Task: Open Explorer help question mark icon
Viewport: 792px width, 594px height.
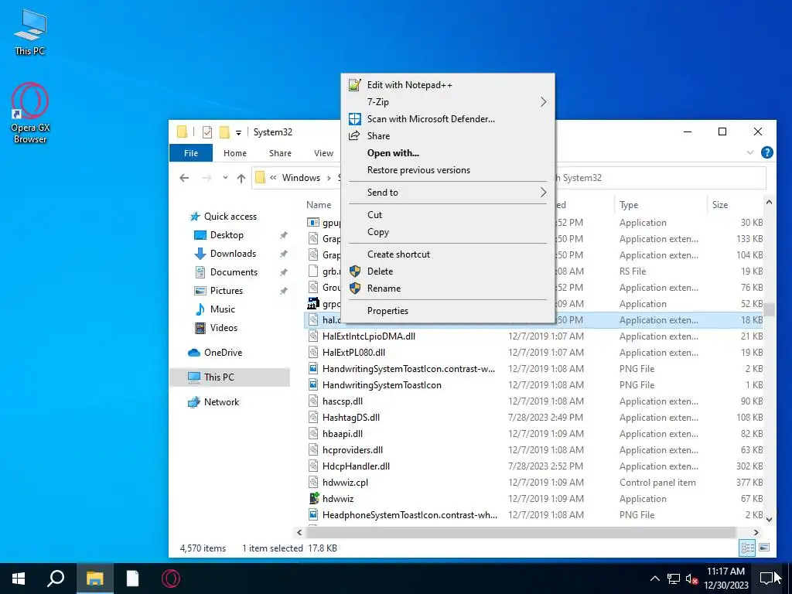Action: coord(766,152)
